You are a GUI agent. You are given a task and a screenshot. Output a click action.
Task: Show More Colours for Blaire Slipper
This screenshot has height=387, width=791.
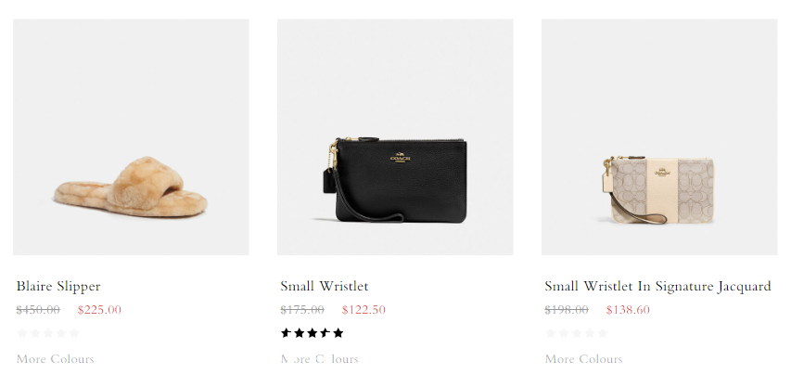coord(56,359)
